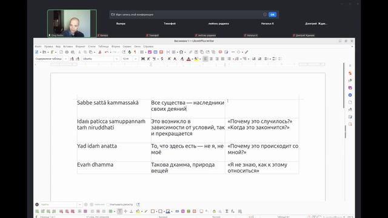The image size is (388, 218).
Task: Open highlighting color dropdown arrow
Action: point(200,59)
